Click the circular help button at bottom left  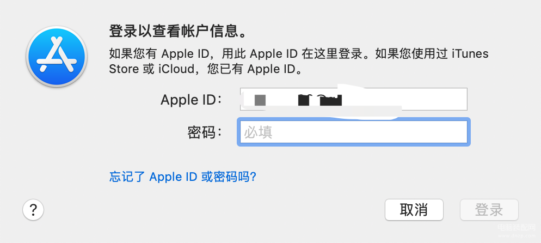point(33,210)
